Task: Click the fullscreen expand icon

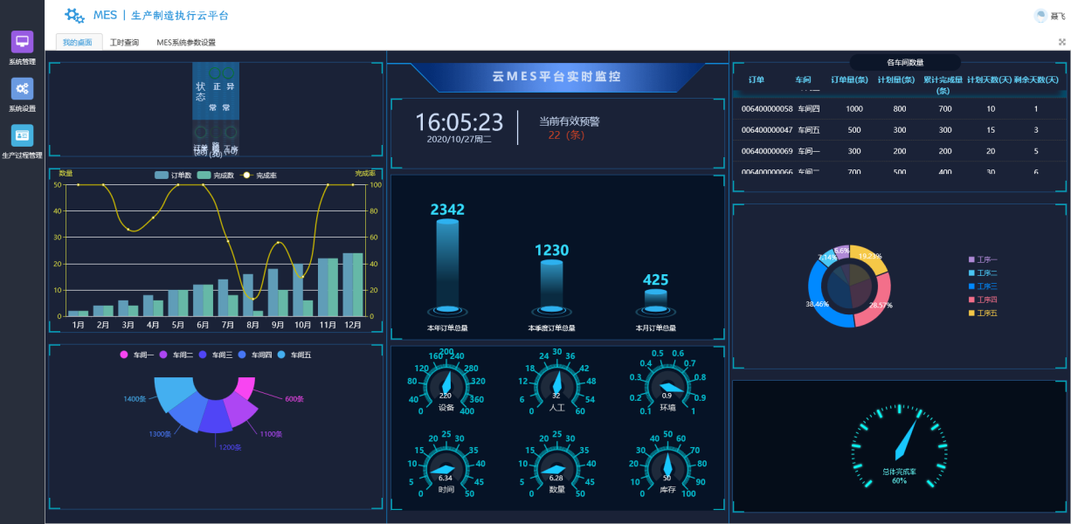Action: point(1062,42)
